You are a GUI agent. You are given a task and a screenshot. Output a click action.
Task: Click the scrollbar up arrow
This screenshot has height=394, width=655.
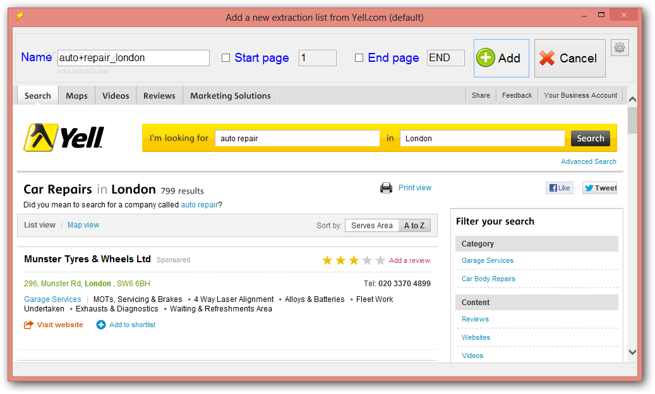point(632,99)
